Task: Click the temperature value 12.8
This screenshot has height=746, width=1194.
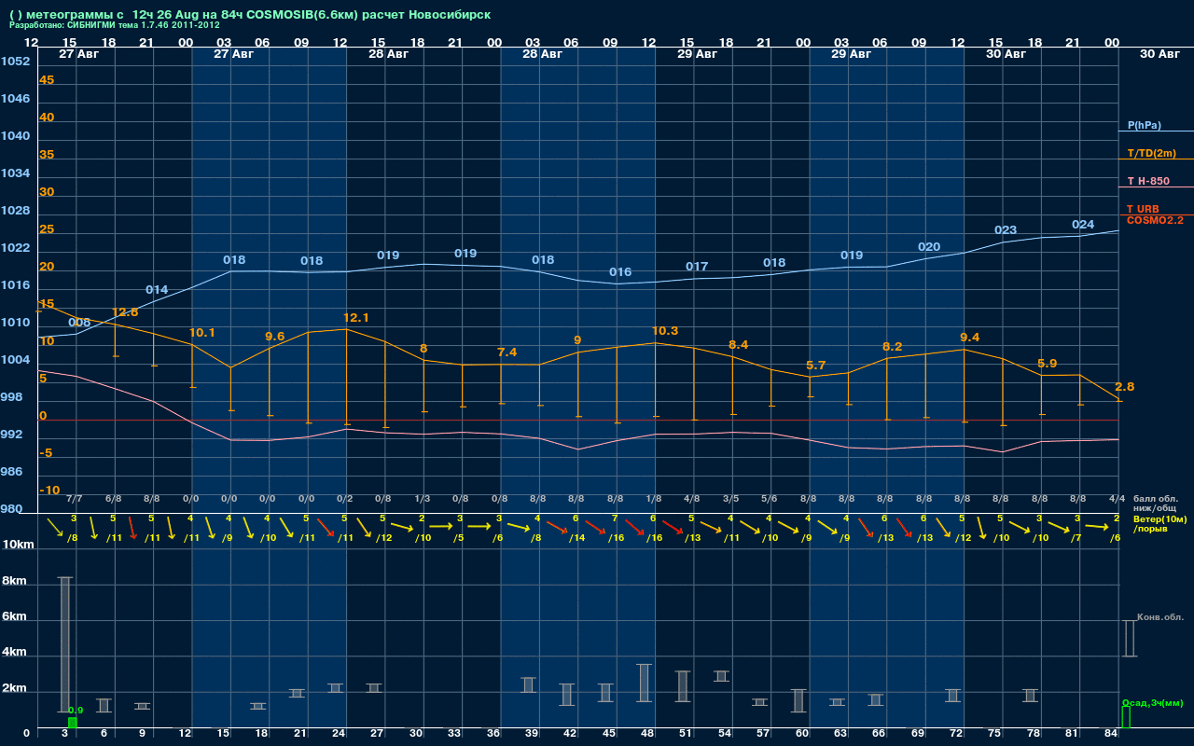Action: click(125, 312)
